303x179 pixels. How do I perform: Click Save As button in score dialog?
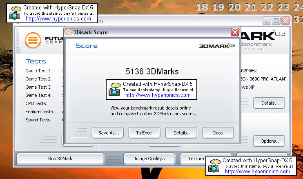(108, 133)
